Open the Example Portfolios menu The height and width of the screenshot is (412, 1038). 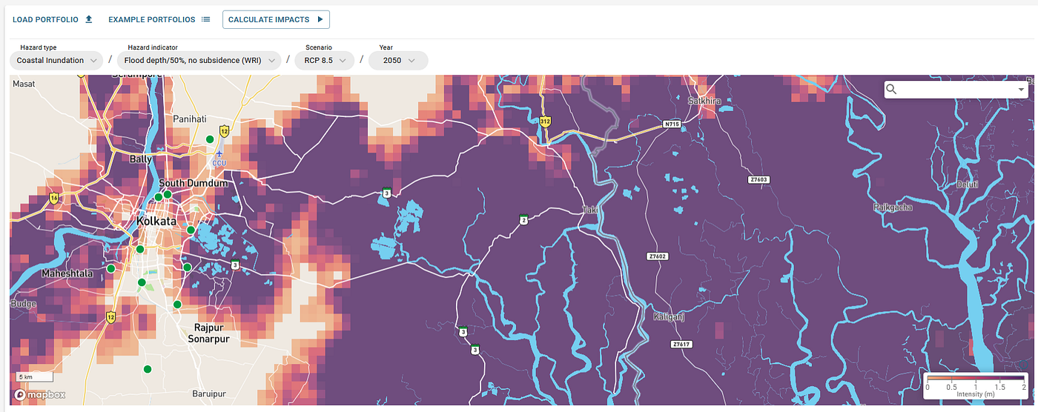point(159,19)
